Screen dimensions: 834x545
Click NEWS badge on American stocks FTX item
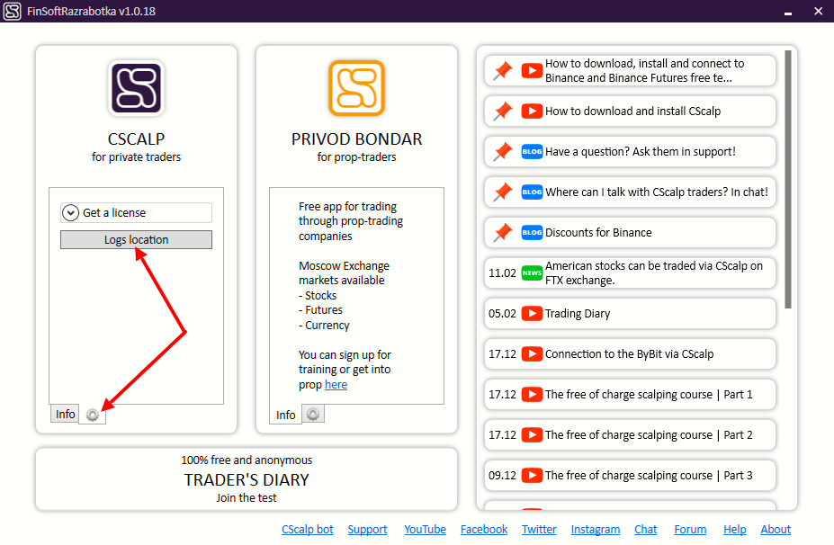(532, 272)
